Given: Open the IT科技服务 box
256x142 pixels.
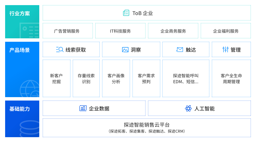Looking at the screenshot, I should click(x=120, y=31).
